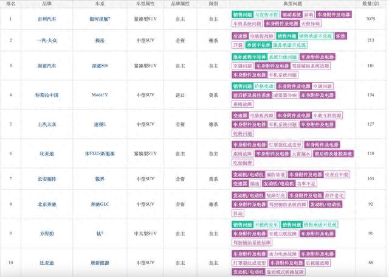Select the Model Y series cell
Viewport: 389px width, 277px height.
click(x=100, y=95)
